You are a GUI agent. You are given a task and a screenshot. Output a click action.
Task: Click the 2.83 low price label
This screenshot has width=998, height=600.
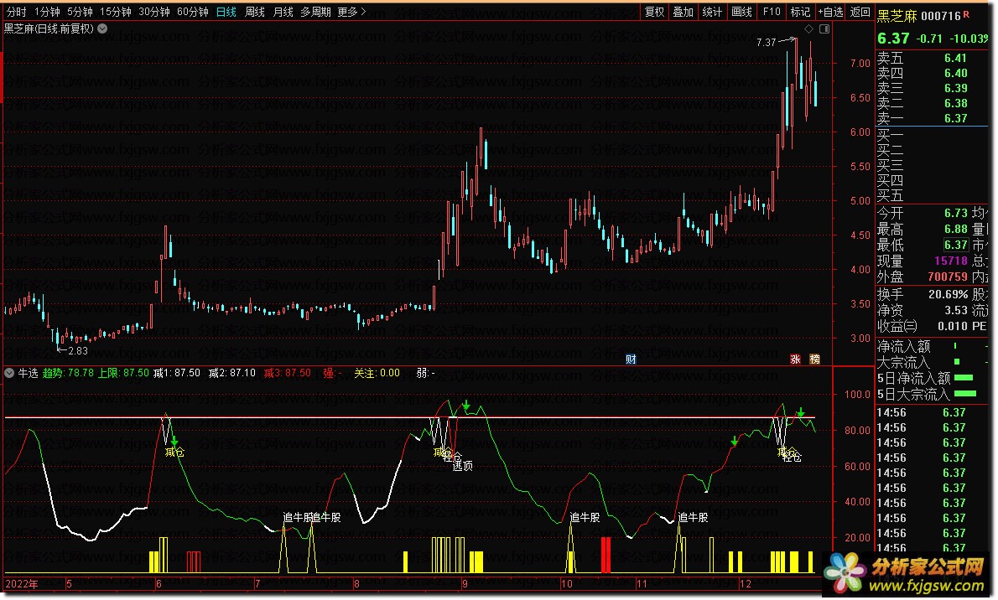(78, 350)
